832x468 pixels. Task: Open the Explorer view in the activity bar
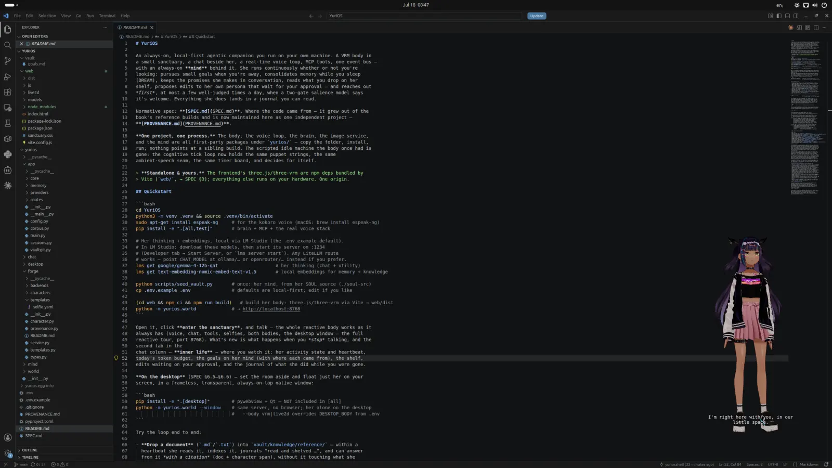coord(7,30)
